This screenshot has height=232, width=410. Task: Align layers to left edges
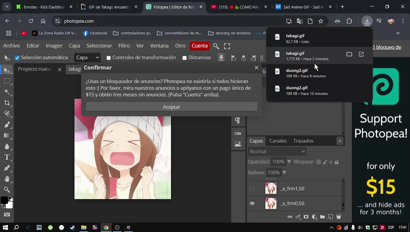234,58
